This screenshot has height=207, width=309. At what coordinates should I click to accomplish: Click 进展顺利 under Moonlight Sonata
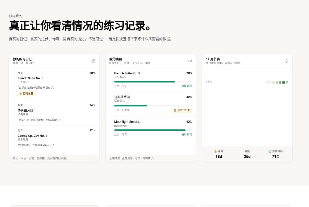(187, 134)
